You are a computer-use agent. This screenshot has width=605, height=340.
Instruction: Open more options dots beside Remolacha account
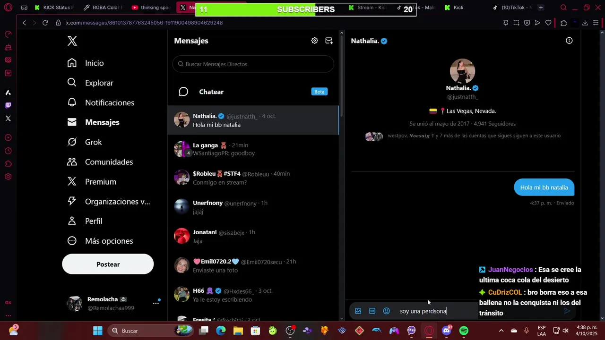pyautogui.click(x=156, y=303)
